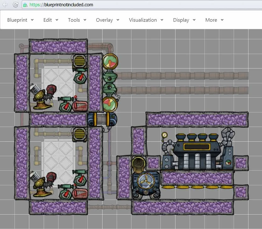
Task: Select the top pressure gauge sensor
Action: [x=110, y=62]
